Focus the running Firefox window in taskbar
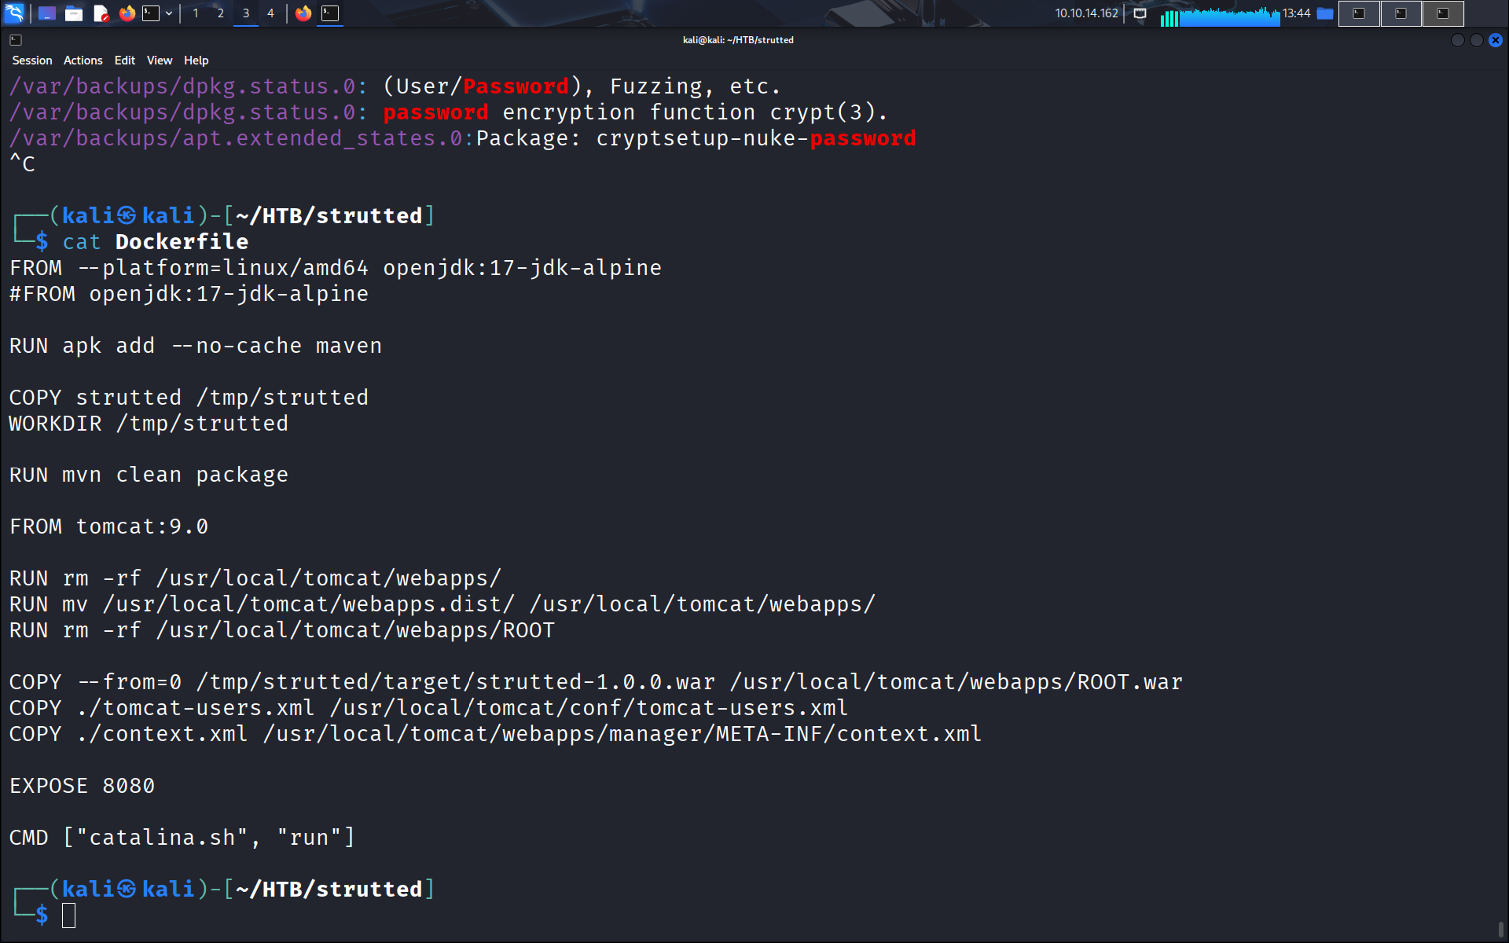Image resolution: width=1509 pixels, height=943 pixels. (x=303, y=13)
